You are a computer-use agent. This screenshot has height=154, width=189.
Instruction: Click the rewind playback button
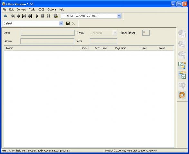click(13, 16)
